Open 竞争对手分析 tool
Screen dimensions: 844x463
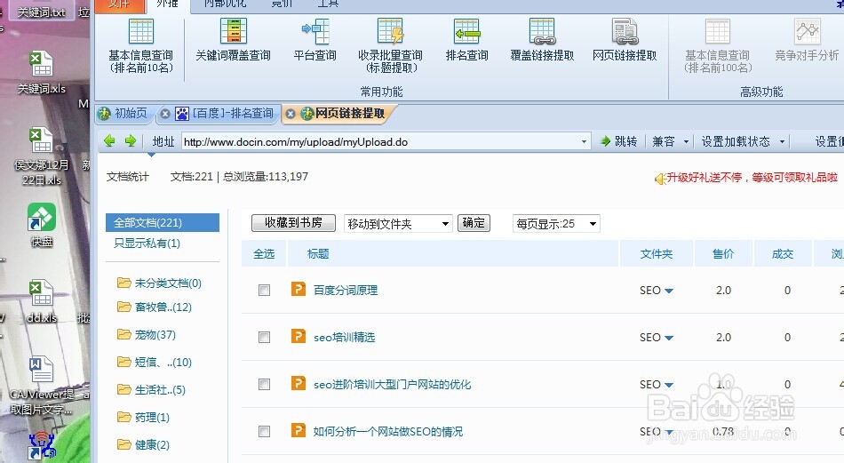pyautogui.click(x=807, y=40)
